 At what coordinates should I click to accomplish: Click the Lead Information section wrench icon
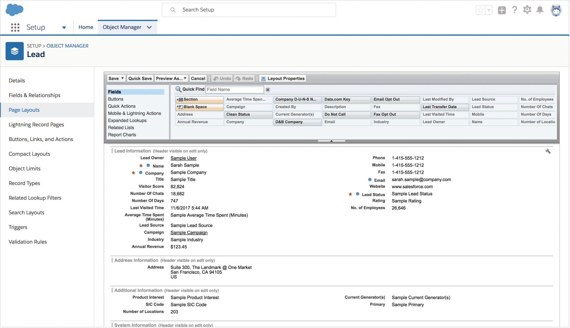click(x=548, y=151)
